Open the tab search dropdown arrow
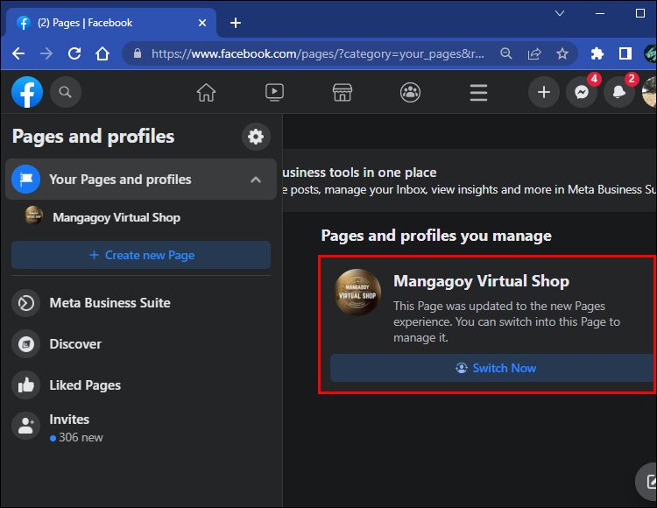 click(x=560, y=13)
